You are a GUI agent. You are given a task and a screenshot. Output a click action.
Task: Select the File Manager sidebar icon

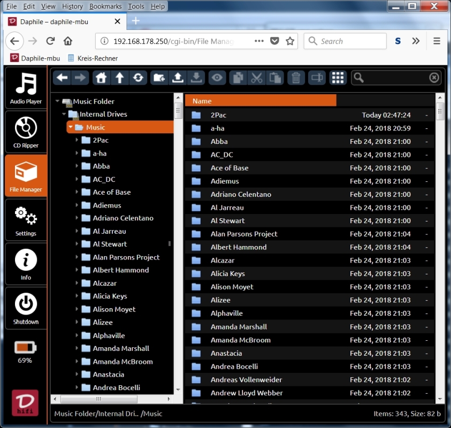[26, 175]
